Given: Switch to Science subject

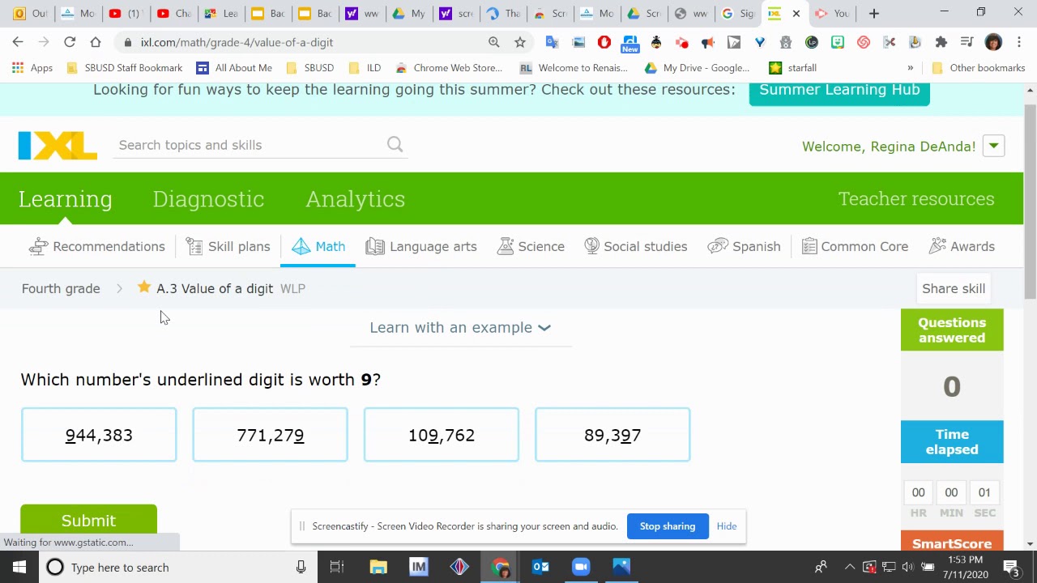Looking at the screenshot, I should tap(531, 246).
